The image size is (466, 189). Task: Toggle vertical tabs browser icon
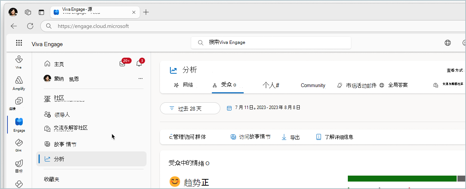(41, 12)
